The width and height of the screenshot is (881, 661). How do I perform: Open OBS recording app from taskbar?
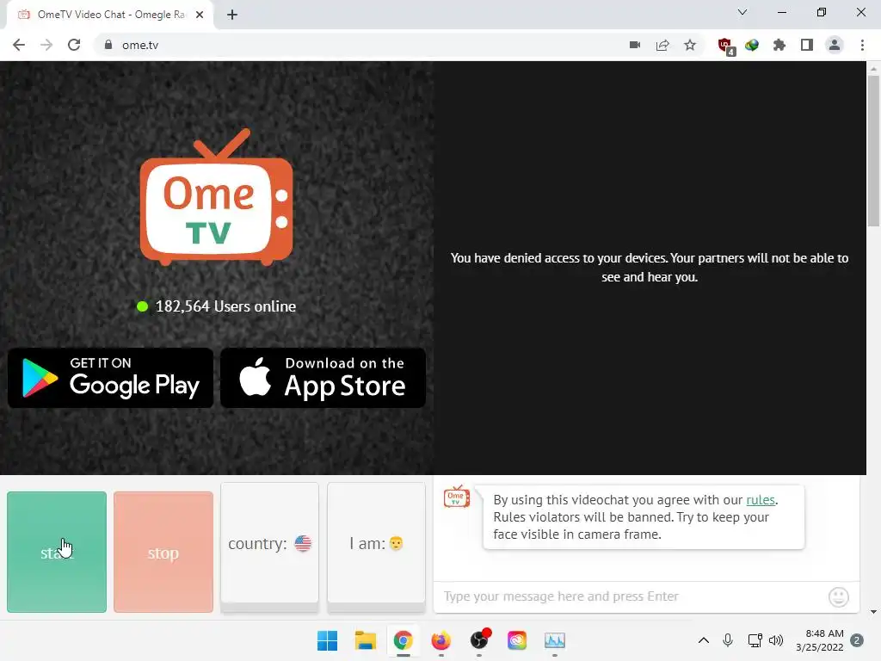479,640
